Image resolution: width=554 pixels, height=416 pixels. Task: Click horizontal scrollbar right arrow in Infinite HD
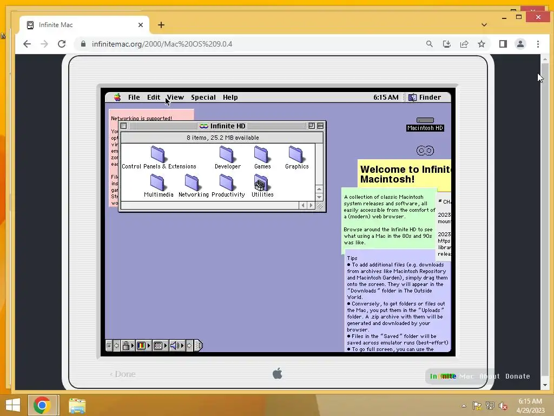[x=311, y=205]
